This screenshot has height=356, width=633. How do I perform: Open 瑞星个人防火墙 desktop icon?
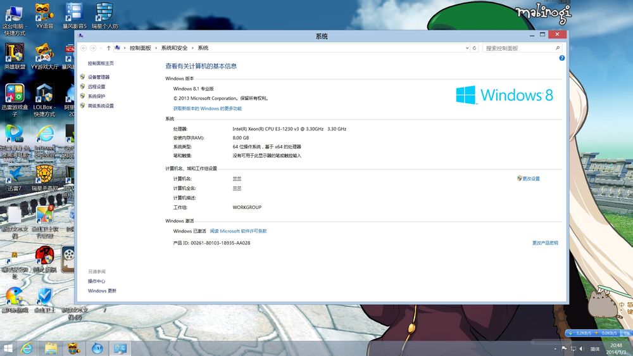104,17
